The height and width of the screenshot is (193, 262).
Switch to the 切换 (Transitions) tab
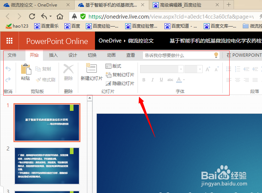coord(92,55)
